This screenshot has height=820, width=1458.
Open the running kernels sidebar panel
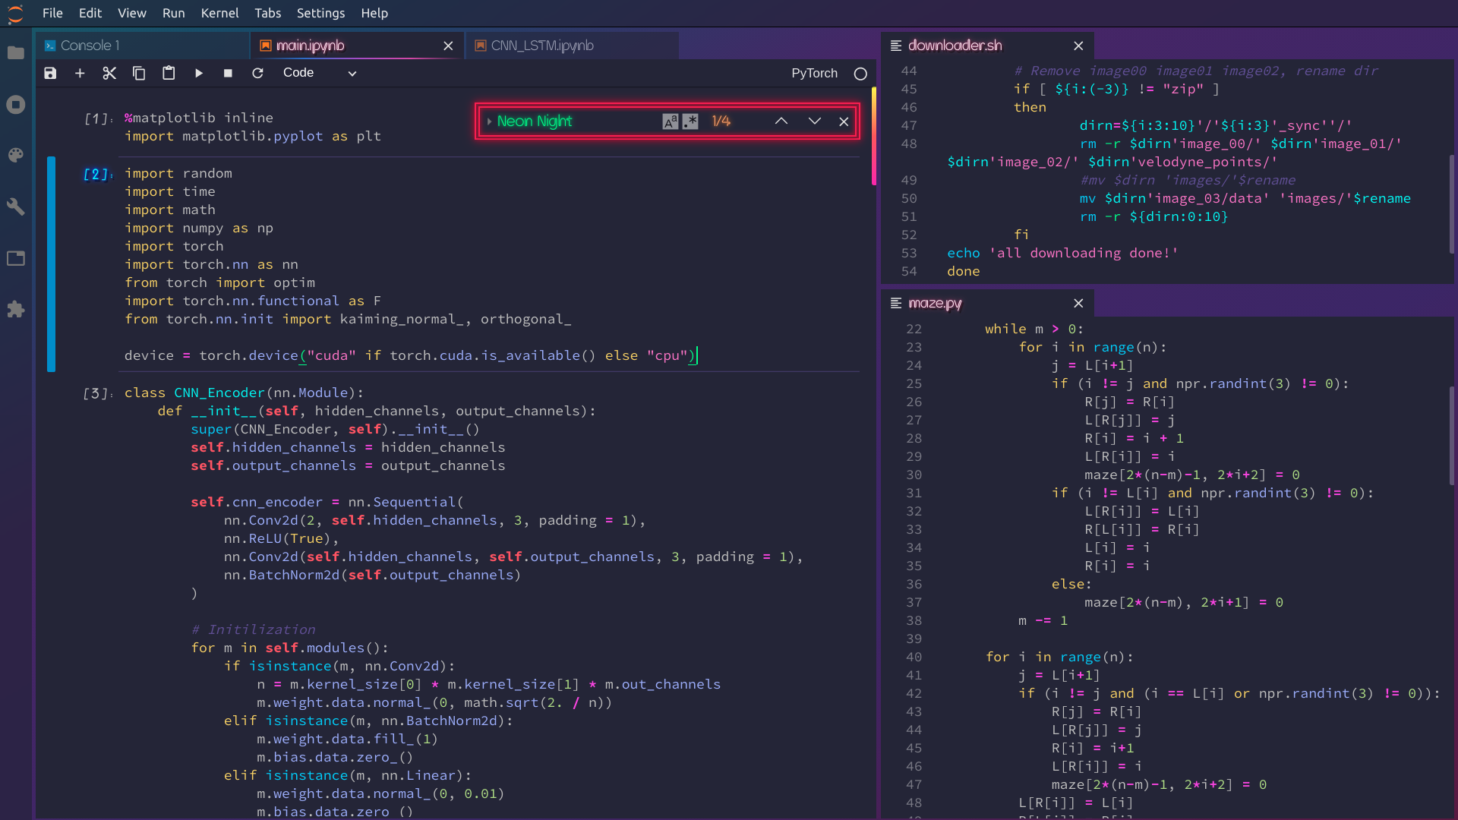[16, 105]
